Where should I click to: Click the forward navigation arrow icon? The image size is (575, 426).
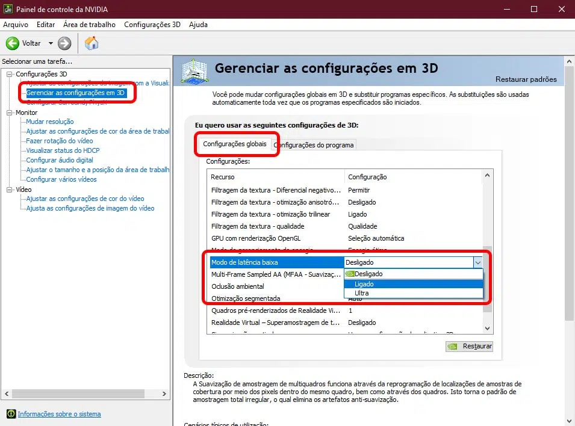click(x=63, y=43)
